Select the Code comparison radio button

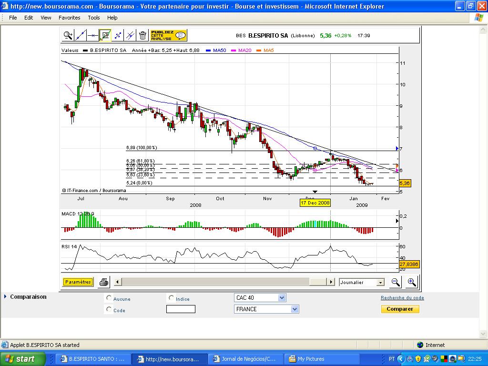109,309
